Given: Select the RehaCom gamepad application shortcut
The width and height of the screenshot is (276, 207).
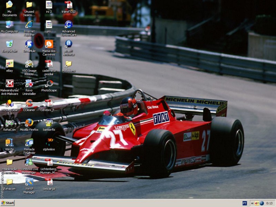Looking at the screenshot, I should pos(10,123).
